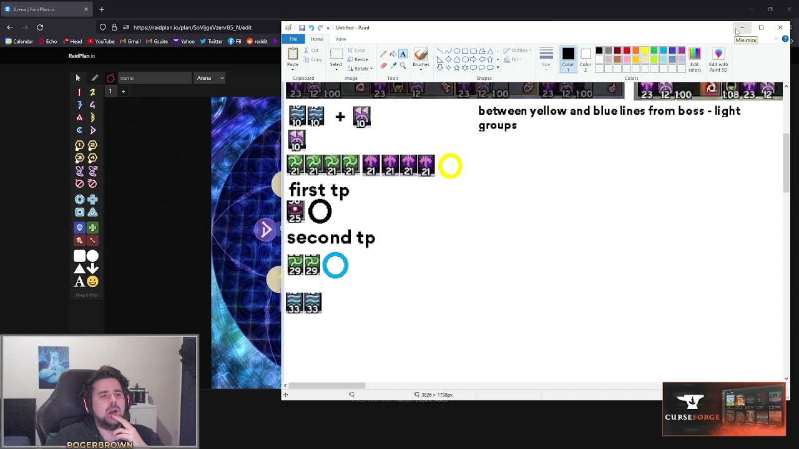Choose the blue triangle target marker
Viewport: 799px width, 449px height.
(x=92, y=212)
